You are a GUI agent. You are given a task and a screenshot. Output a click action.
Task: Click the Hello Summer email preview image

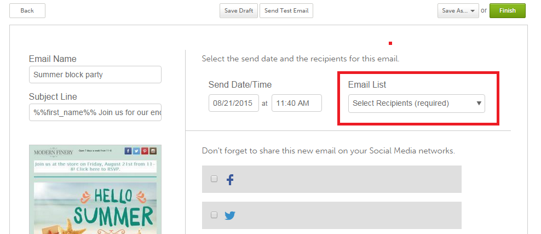pyautogui.click(x=95, y=206)
